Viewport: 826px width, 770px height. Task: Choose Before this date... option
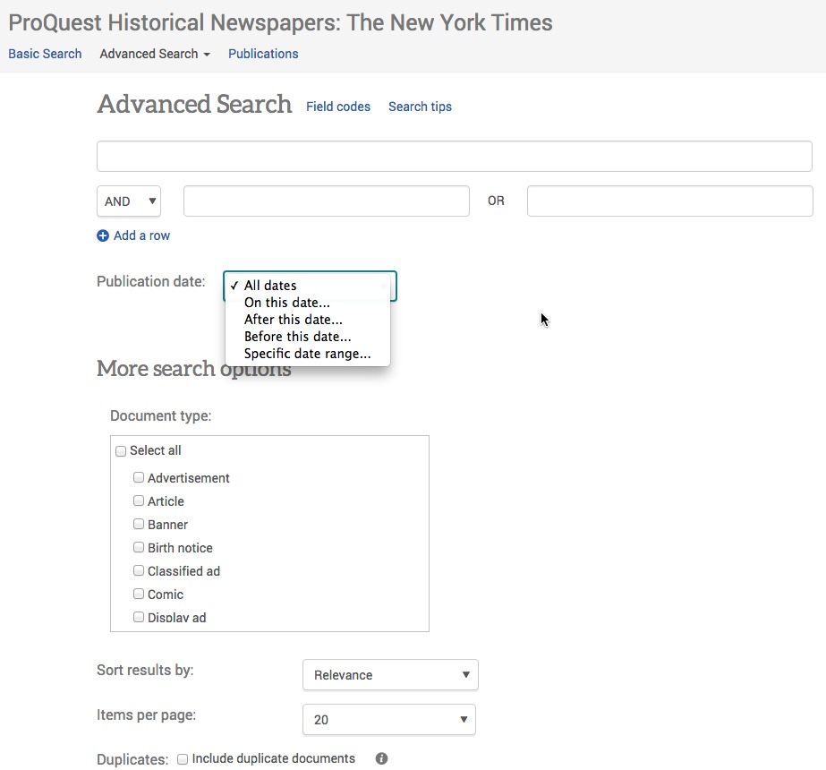tap(308, 337)
